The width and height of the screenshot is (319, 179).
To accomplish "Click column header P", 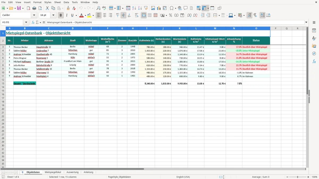I will 276,28.
